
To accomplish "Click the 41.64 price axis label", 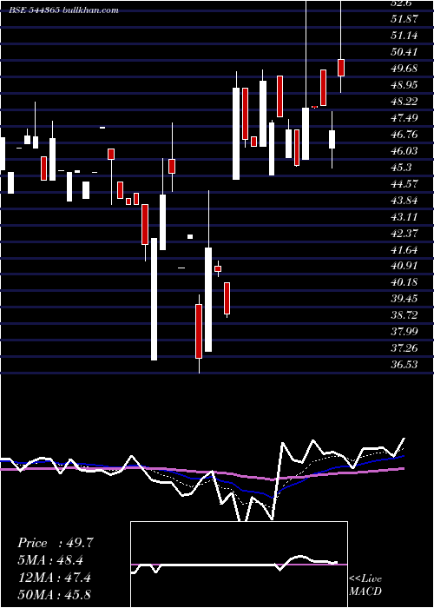I will [404, 250].
